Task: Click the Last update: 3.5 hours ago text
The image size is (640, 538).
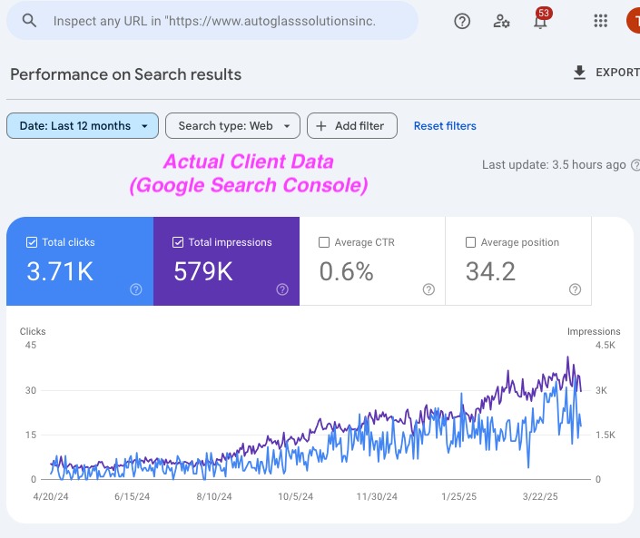Action: tap(554, 165)
